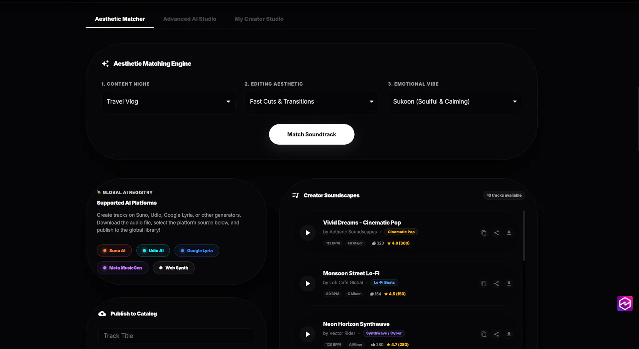
Task: Like the Neon Horizon Synthwave track
Action: pos(373,345)
